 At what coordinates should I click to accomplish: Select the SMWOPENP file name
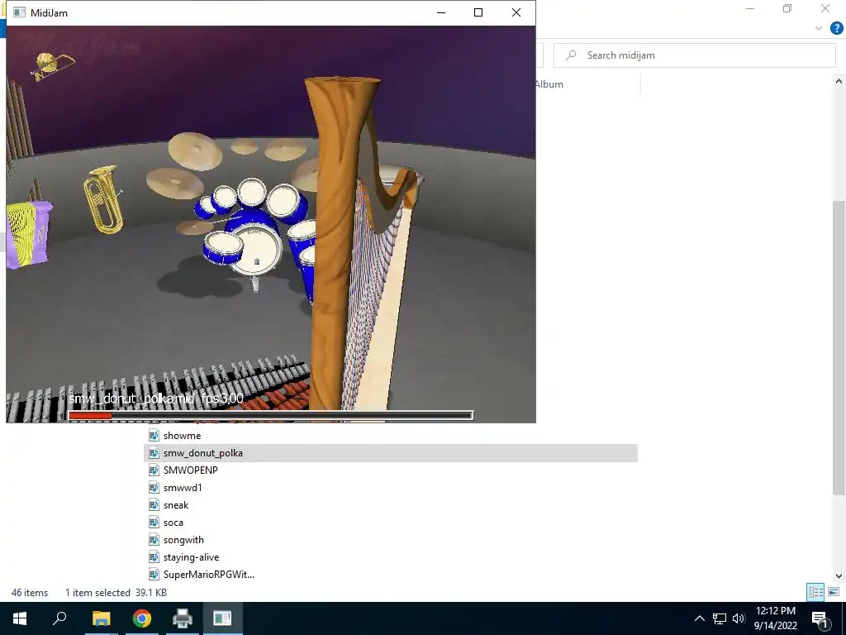pos(191,470)
